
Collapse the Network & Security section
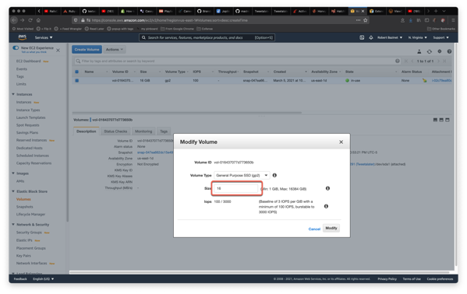[13, 225]
